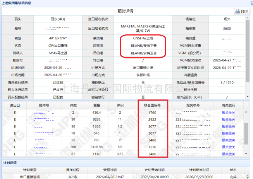Click the 打印 print button
Image resolution: width=253 pixels, height=179 pixels.
pos(242,12)
